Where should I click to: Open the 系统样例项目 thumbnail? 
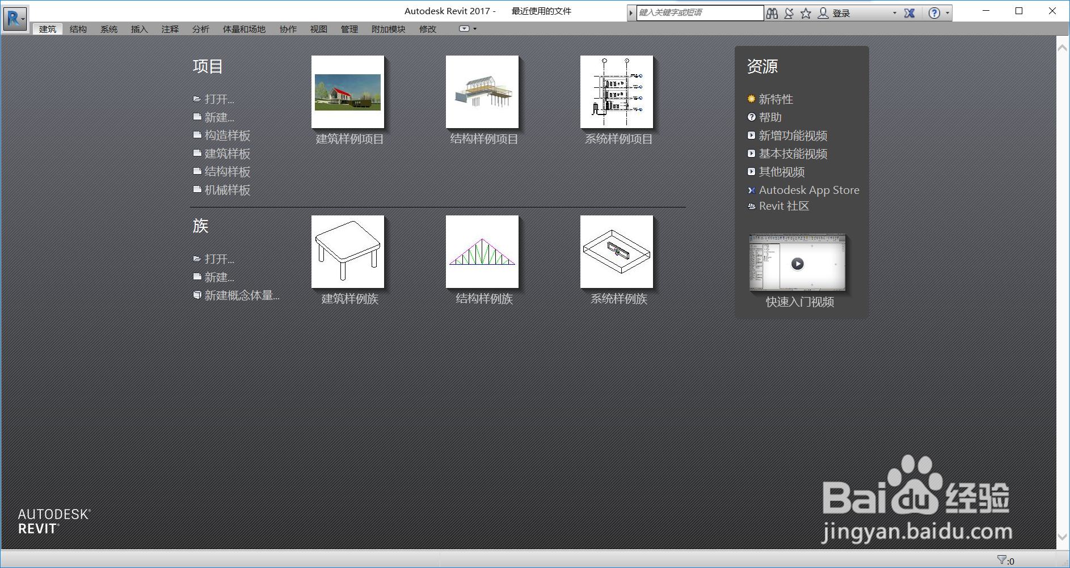(x=617, y=92)
